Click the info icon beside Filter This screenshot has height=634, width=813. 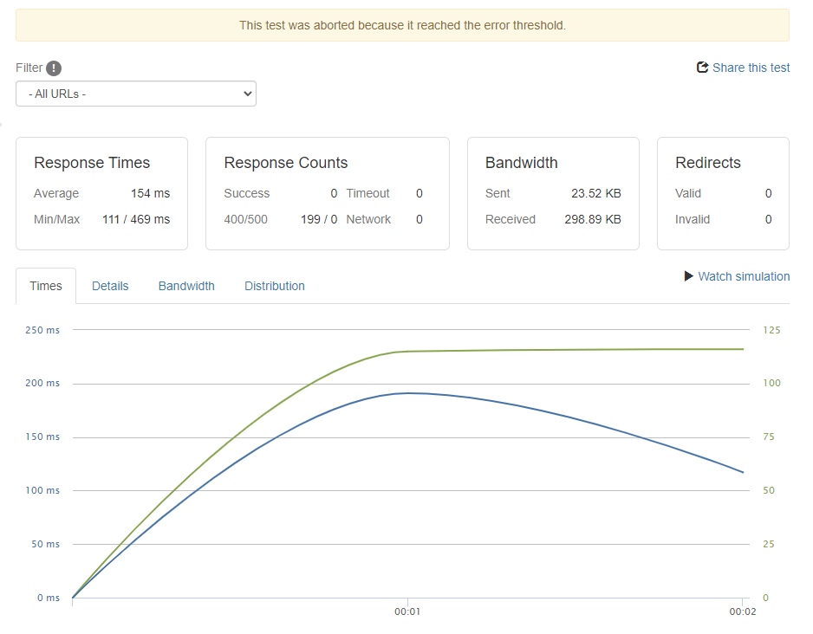[54, 68]
